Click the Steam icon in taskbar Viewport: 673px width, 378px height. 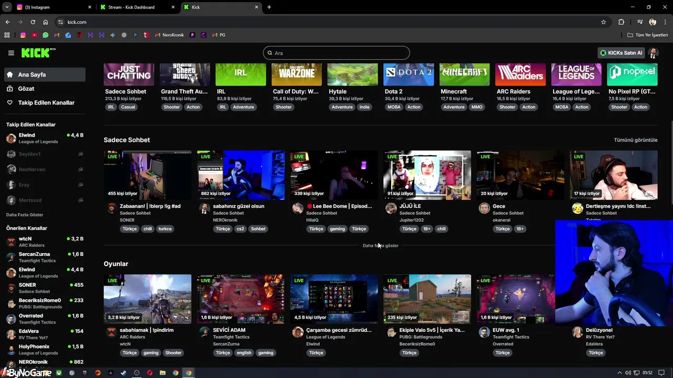pos(124,373)
